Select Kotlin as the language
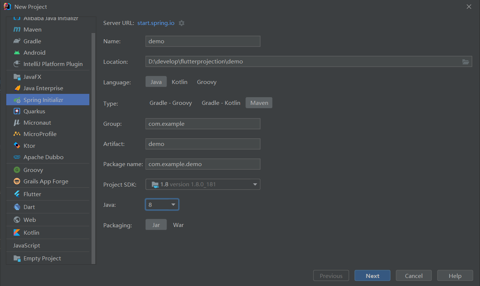This screenshot has width=480, height=286. tap(180, 82)
